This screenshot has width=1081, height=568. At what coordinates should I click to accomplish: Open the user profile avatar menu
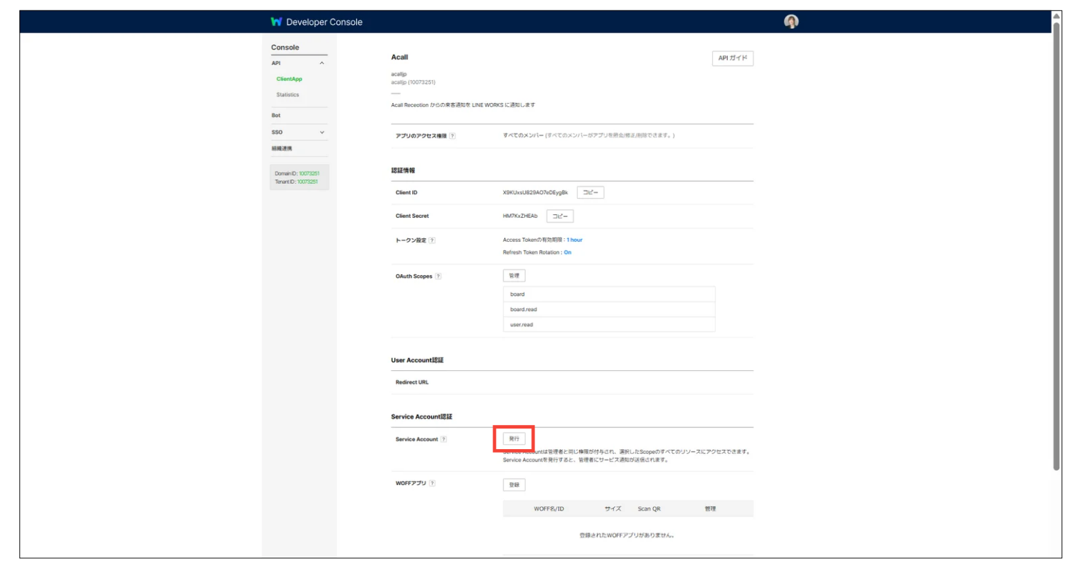point(791,21)
